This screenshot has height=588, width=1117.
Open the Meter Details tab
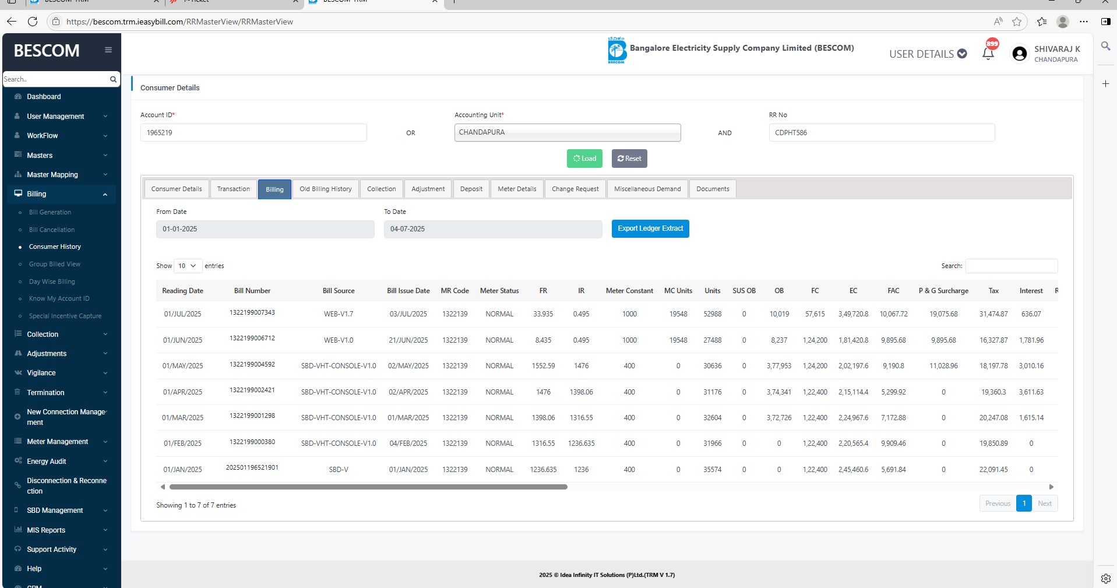[x=517, y=189]
